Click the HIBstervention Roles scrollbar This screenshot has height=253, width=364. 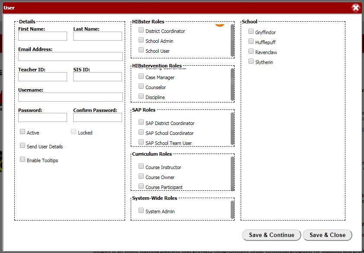pyautogui.click(x=232, y=85)
